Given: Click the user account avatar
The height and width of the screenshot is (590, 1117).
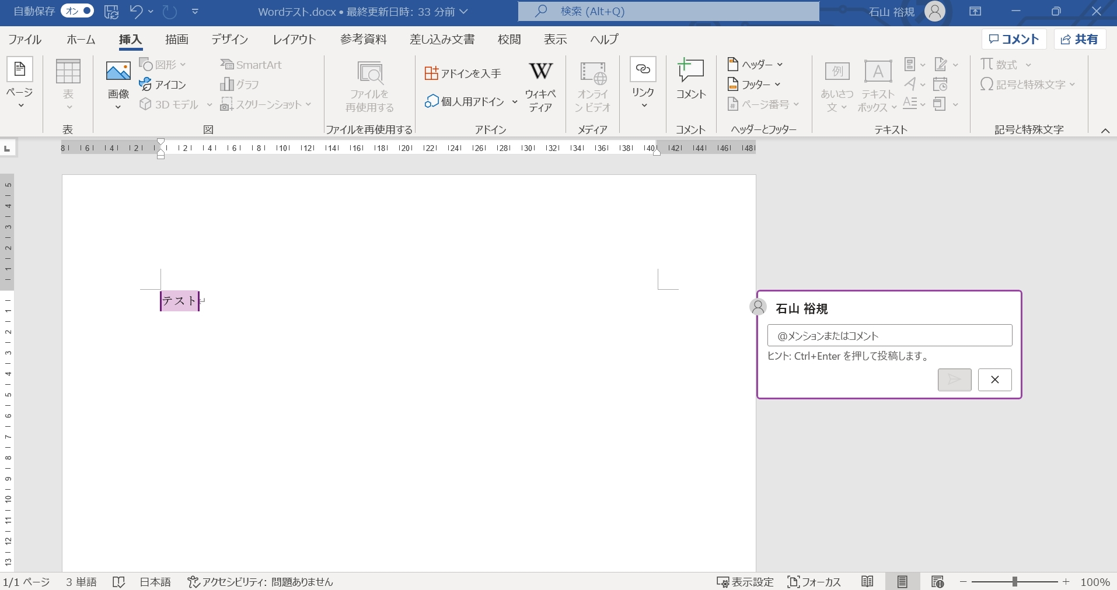Looking at the screenshot, I should pos(934,11).
